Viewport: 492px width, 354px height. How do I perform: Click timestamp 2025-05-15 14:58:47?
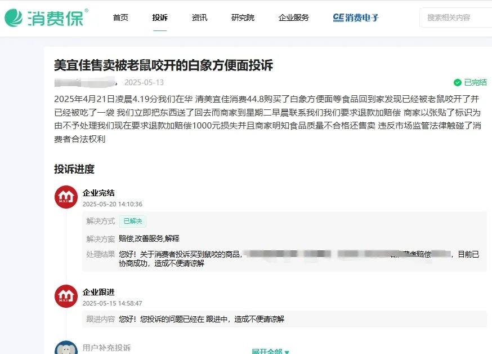[113, 303]
